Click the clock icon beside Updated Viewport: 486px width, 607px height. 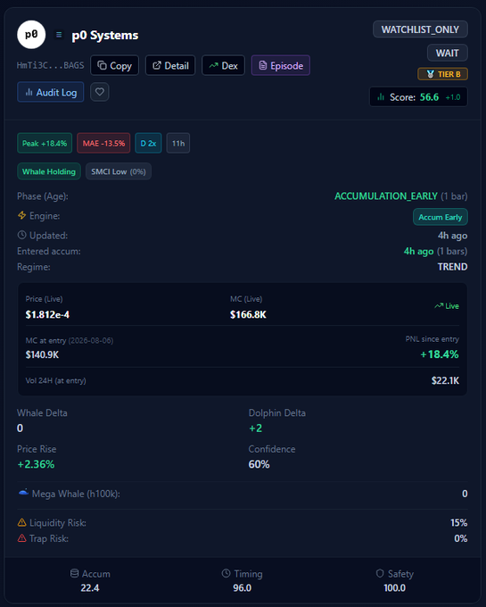[x=22, y=235]
